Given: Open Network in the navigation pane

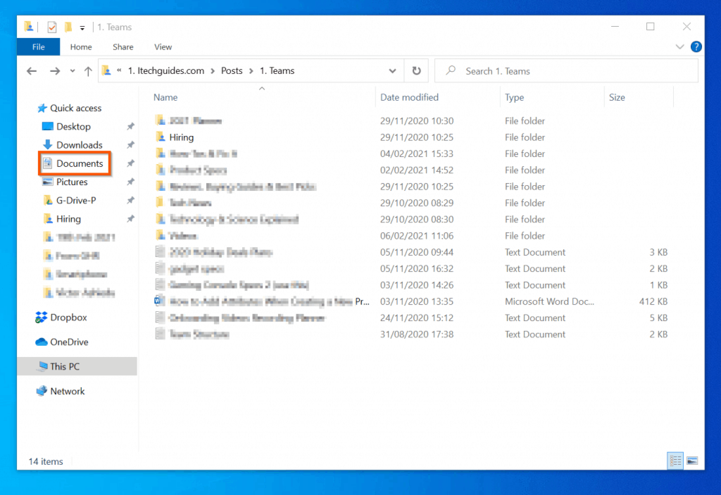Looking at the screenshot, I should click(67, 391).
